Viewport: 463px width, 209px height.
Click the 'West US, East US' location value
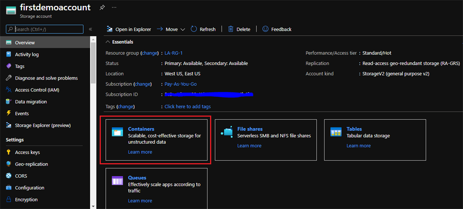183,74
